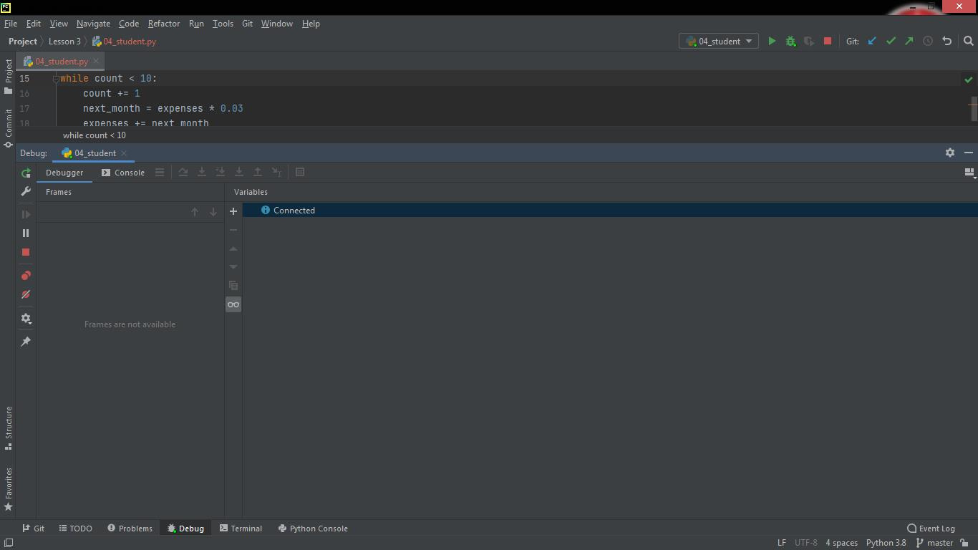Open Event Log
Viewport: 978px width, 550px height.
(x=931, y=529)
